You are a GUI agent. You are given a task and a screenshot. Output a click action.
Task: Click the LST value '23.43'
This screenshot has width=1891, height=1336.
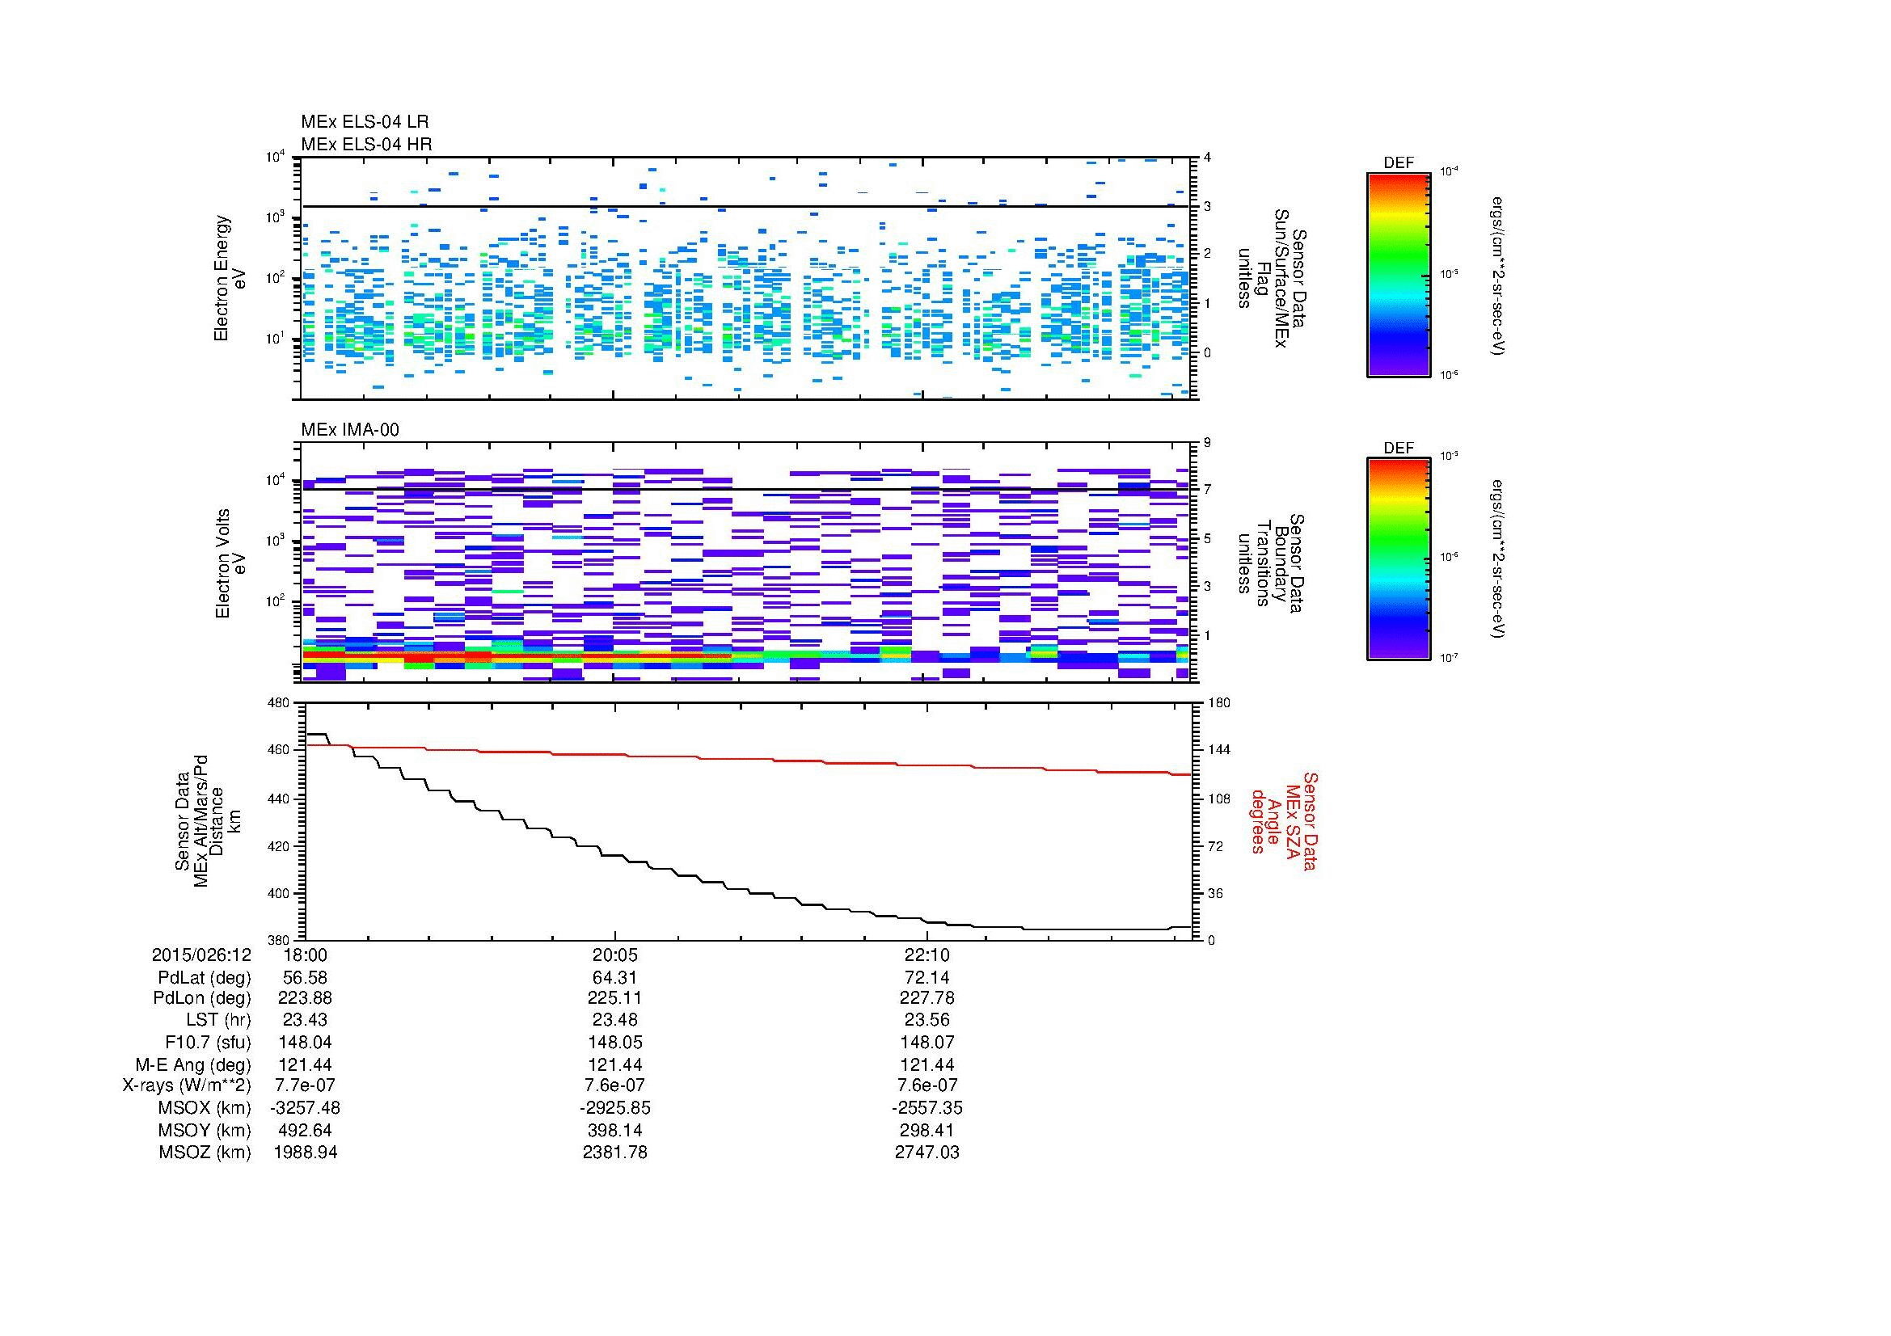click(305, 1020)
